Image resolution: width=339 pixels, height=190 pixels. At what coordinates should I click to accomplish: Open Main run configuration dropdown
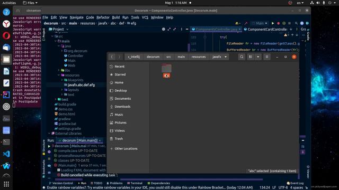tap(260, 23)
